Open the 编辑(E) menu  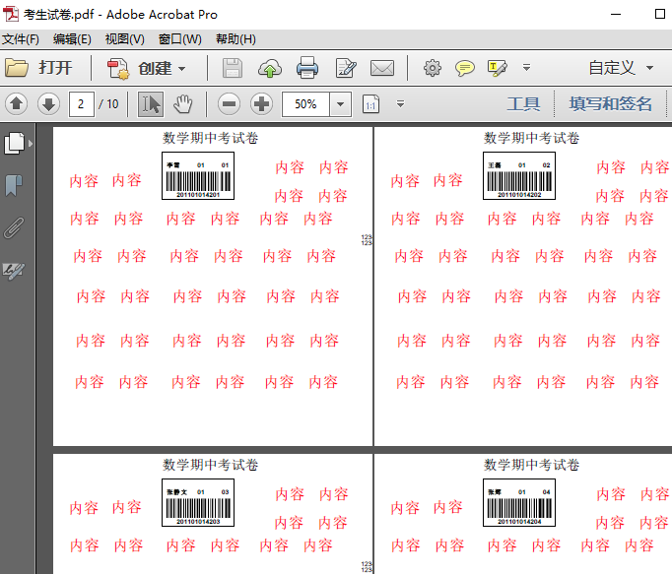point(72,39)
